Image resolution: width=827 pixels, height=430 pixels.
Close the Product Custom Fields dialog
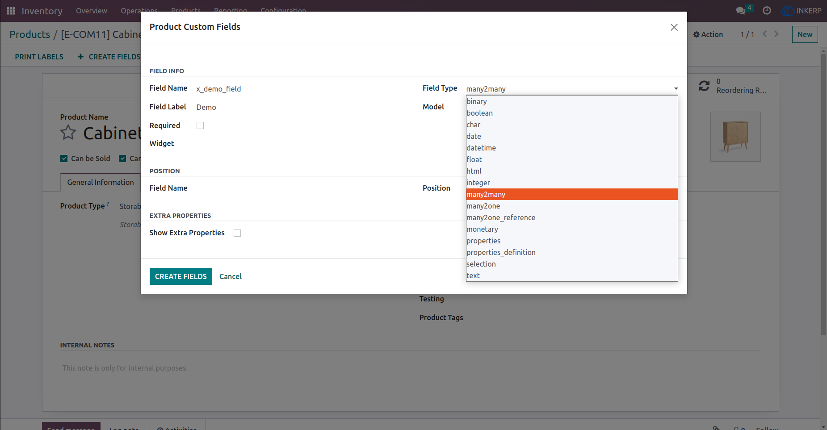click(674, 27)
